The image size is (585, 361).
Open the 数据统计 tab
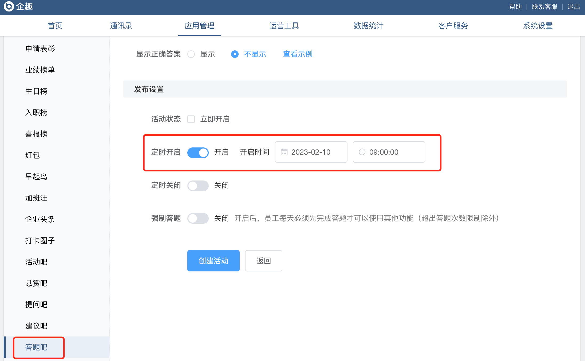369,26
